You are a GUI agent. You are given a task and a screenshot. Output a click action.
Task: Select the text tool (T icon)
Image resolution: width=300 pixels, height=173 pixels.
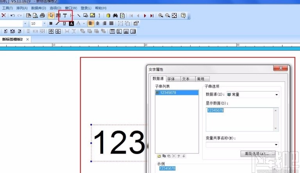(x=65, y=16)
